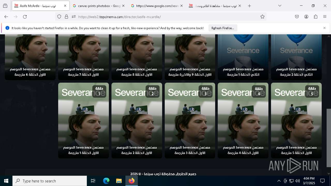Show hidden system tray icons
Viewport: 331px width, 186px height.
(279, 181)
